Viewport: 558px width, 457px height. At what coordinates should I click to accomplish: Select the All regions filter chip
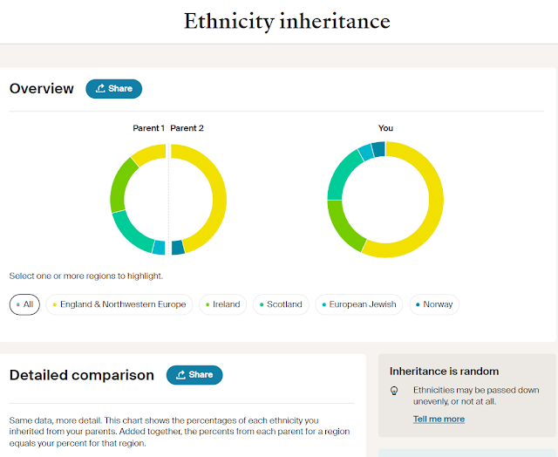pos(24,304)
